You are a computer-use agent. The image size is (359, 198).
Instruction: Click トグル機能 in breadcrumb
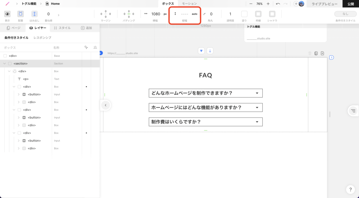(29, 3)
